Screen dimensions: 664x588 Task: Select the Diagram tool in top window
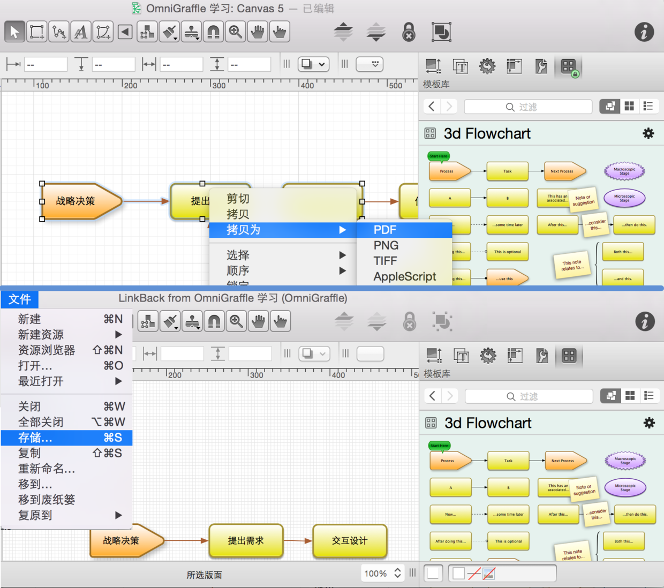(147, 32)
